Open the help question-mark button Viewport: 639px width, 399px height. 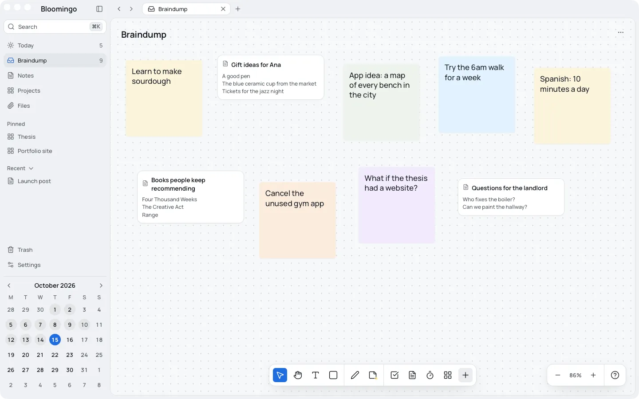[615, 375]
